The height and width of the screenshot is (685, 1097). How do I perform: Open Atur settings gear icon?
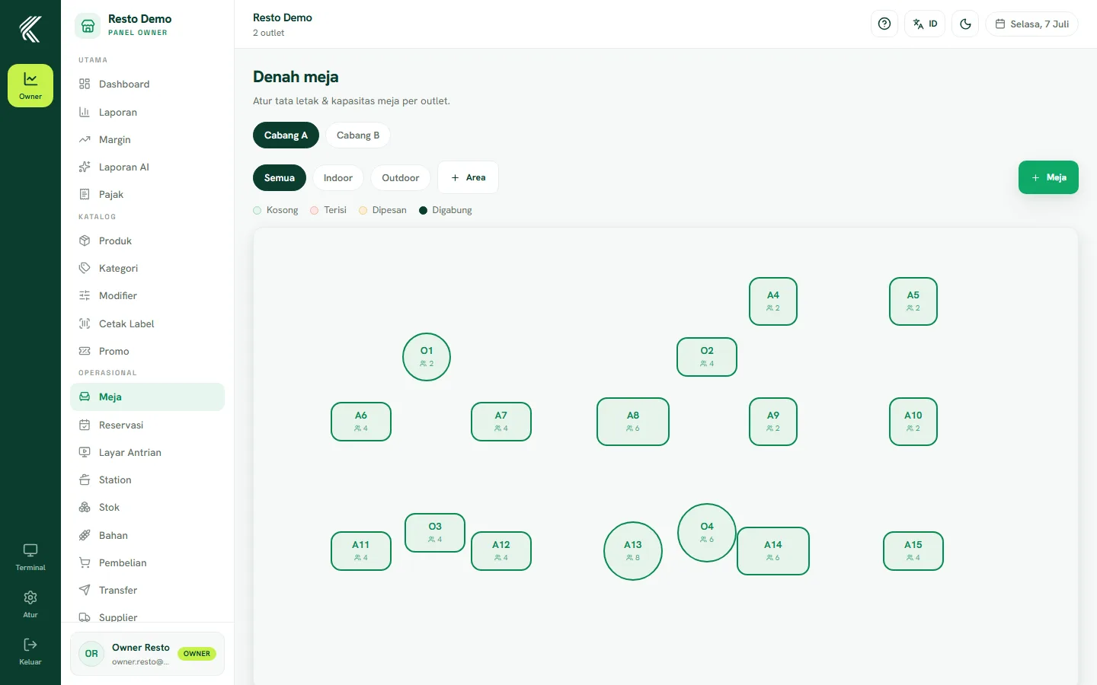click(x=30, y=604)
